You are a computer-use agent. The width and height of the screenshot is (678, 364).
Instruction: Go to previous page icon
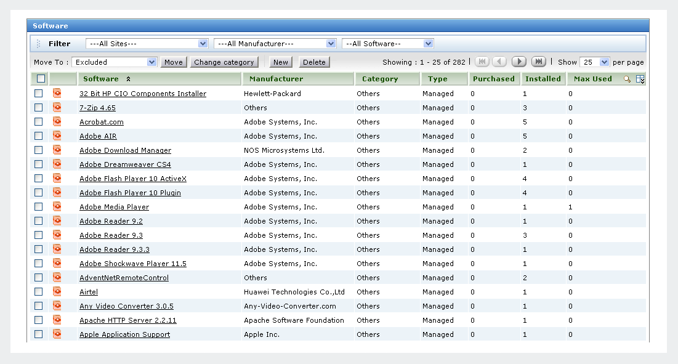[x=499, y=62]
